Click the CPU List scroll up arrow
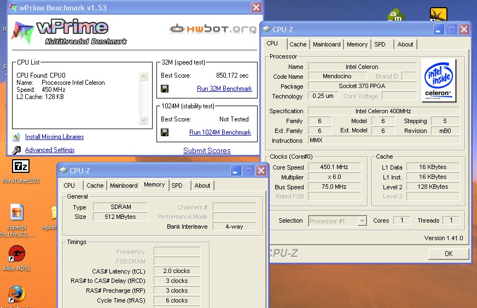This screenshot has height=308, width=477. [x=143, y=76]
